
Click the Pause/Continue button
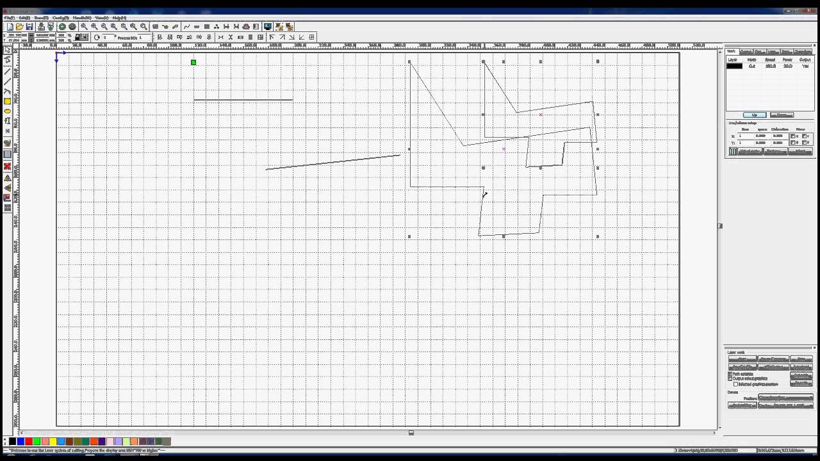coord(773,359)
